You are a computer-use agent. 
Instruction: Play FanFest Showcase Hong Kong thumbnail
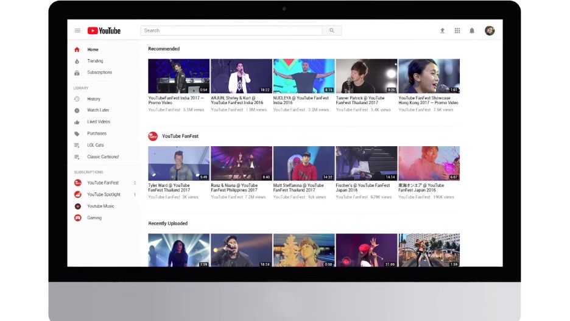pyautogui.click(x=429, y=76)
